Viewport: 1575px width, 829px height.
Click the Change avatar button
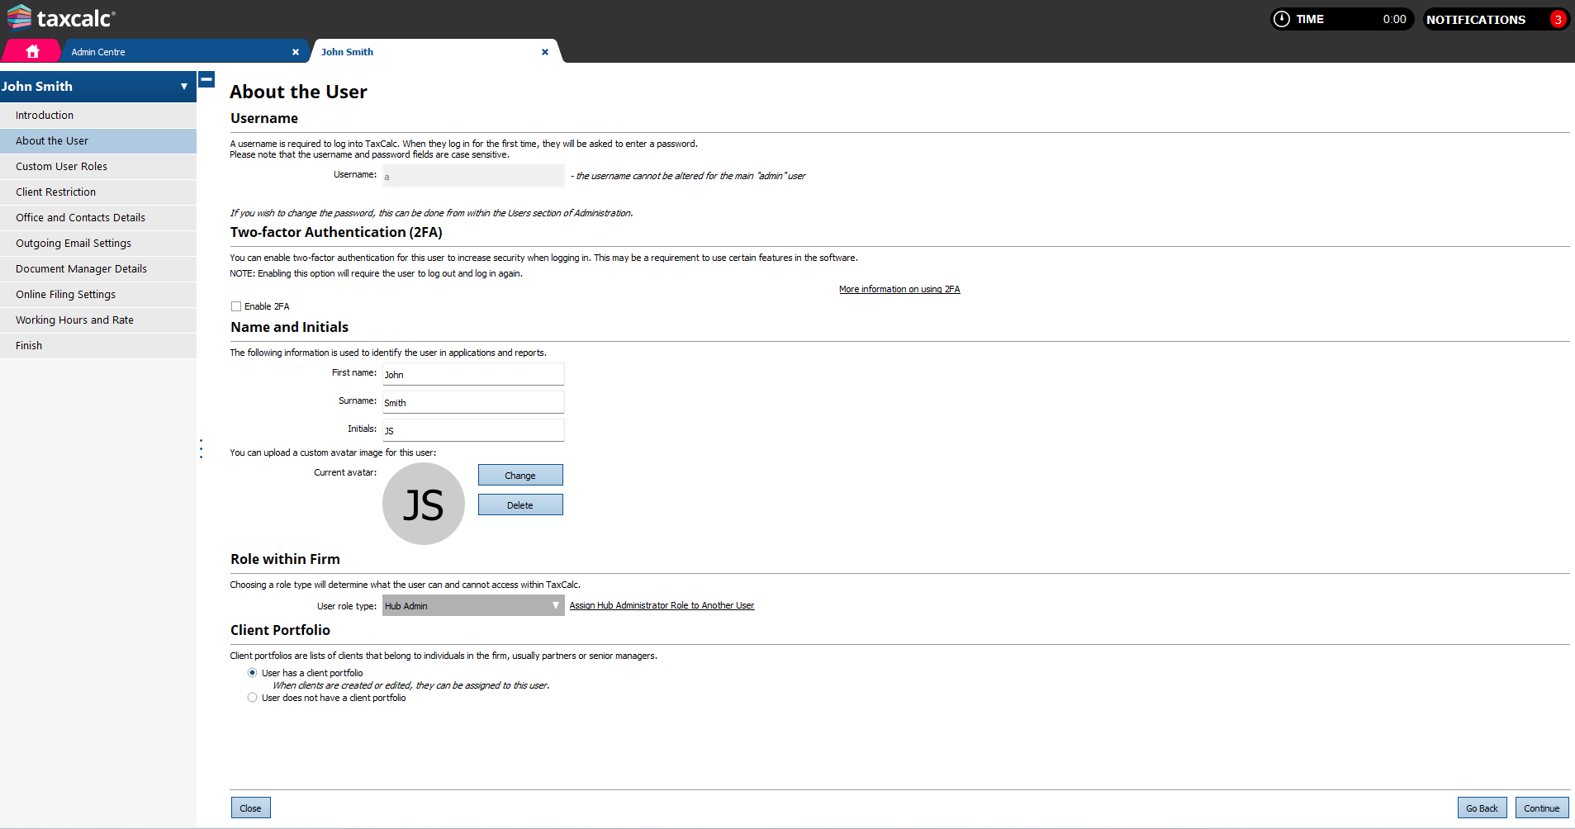520,475
